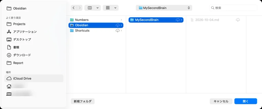The width and height of the screenshot is (262, 109).
Task: Select iCloud Drive in the sidebar
Action: (x=34, y=79)
